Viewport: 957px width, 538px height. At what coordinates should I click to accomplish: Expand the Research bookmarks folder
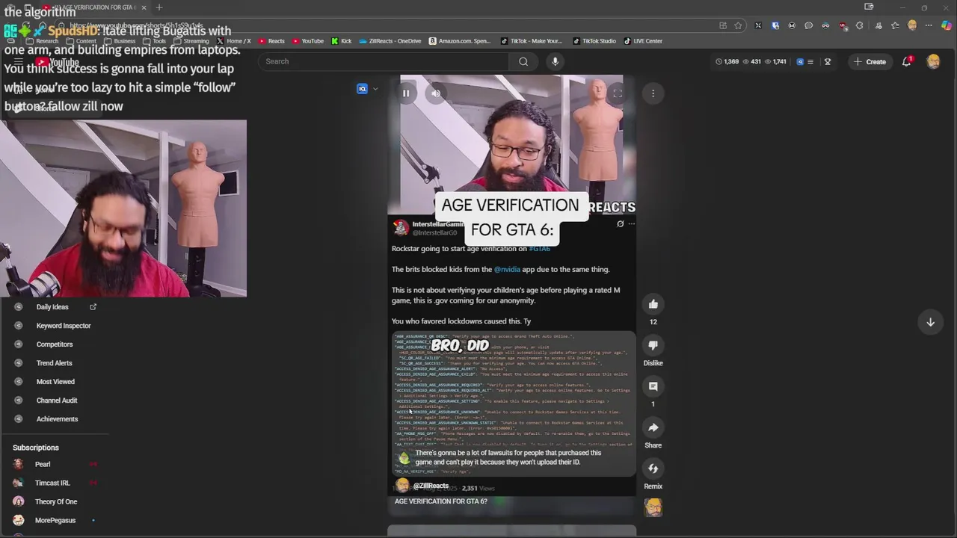42,41
